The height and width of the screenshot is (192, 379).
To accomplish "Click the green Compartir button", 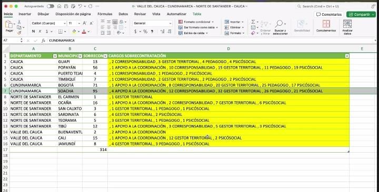I will pyautogui.click(x=361, y=15).
